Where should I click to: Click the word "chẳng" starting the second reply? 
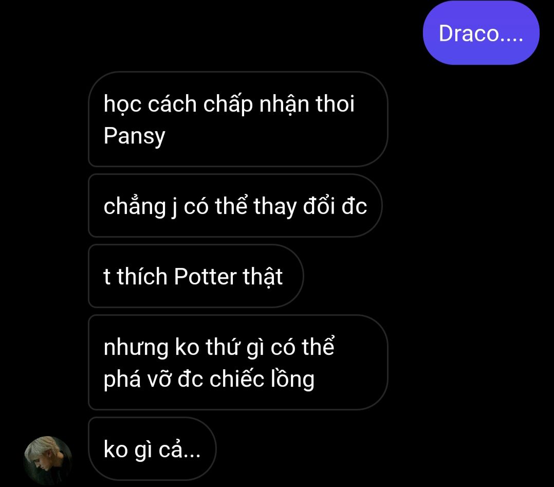pos(135,207)
